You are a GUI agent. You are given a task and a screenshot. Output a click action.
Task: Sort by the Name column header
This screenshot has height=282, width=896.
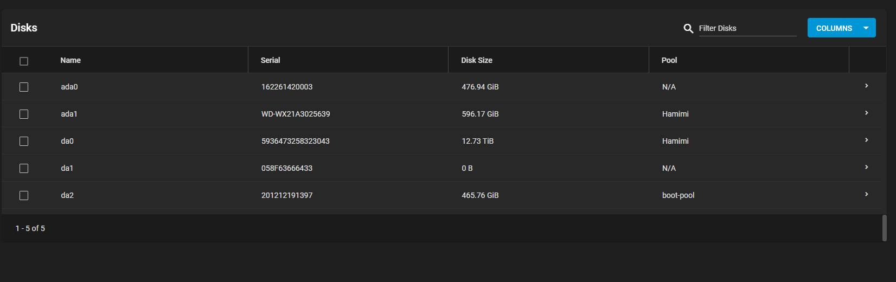pos(71,60)
